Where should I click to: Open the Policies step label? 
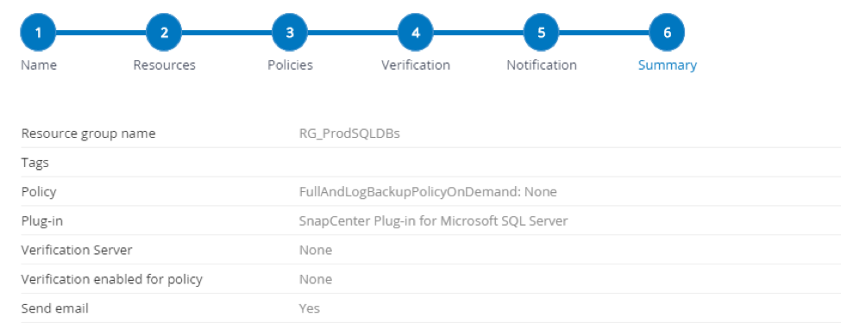coord(290,65)
